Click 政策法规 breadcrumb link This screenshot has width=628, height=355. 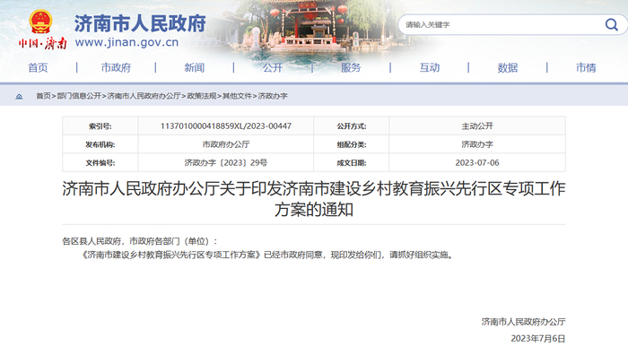coord(202,96)
